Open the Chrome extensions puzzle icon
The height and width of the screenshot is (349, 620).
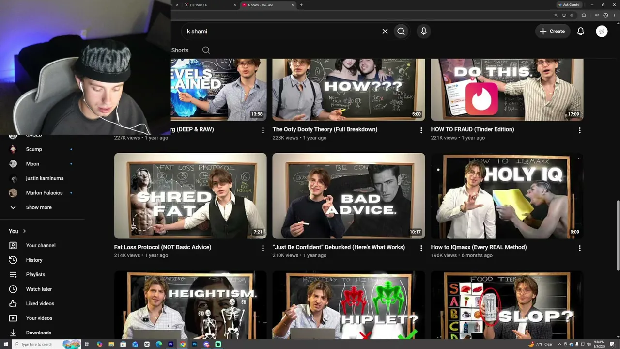(x=584, y=16)
